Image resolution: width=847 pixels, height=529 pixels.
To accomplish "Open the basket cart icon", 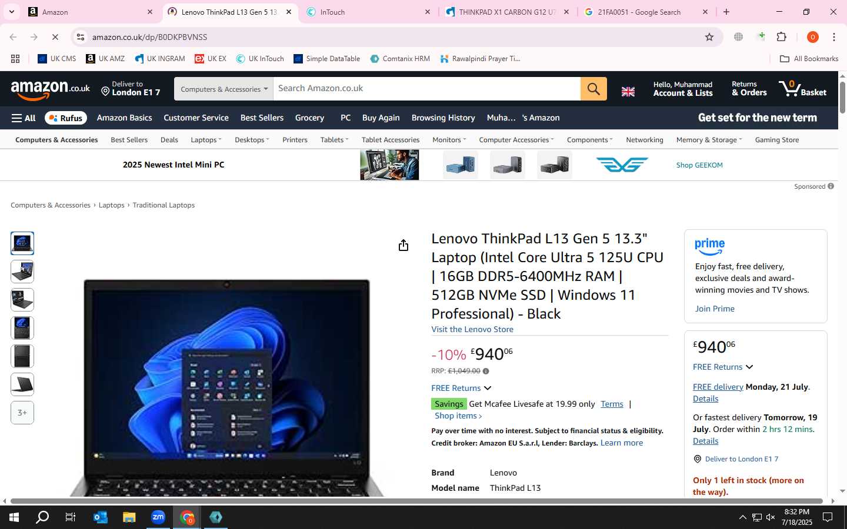I will tap(803, 89).
